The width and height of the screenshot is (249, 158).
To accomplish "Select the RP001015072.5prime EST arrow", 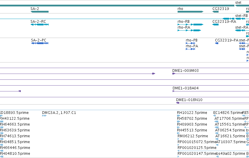I will click(x=178, y=145).
